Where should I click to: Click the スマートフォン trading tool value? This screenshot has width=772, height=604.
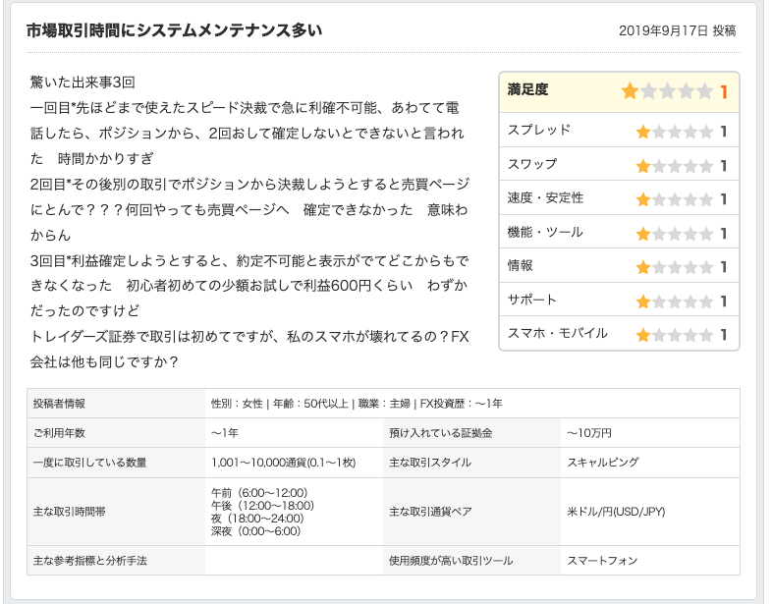pos(602,561)
